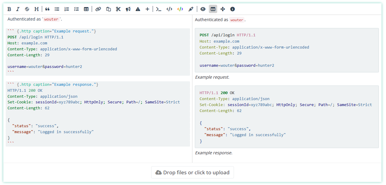
Task: Click "POST /api/login HTTP/1.1" in preview
Action: click(x=228, y=35)
